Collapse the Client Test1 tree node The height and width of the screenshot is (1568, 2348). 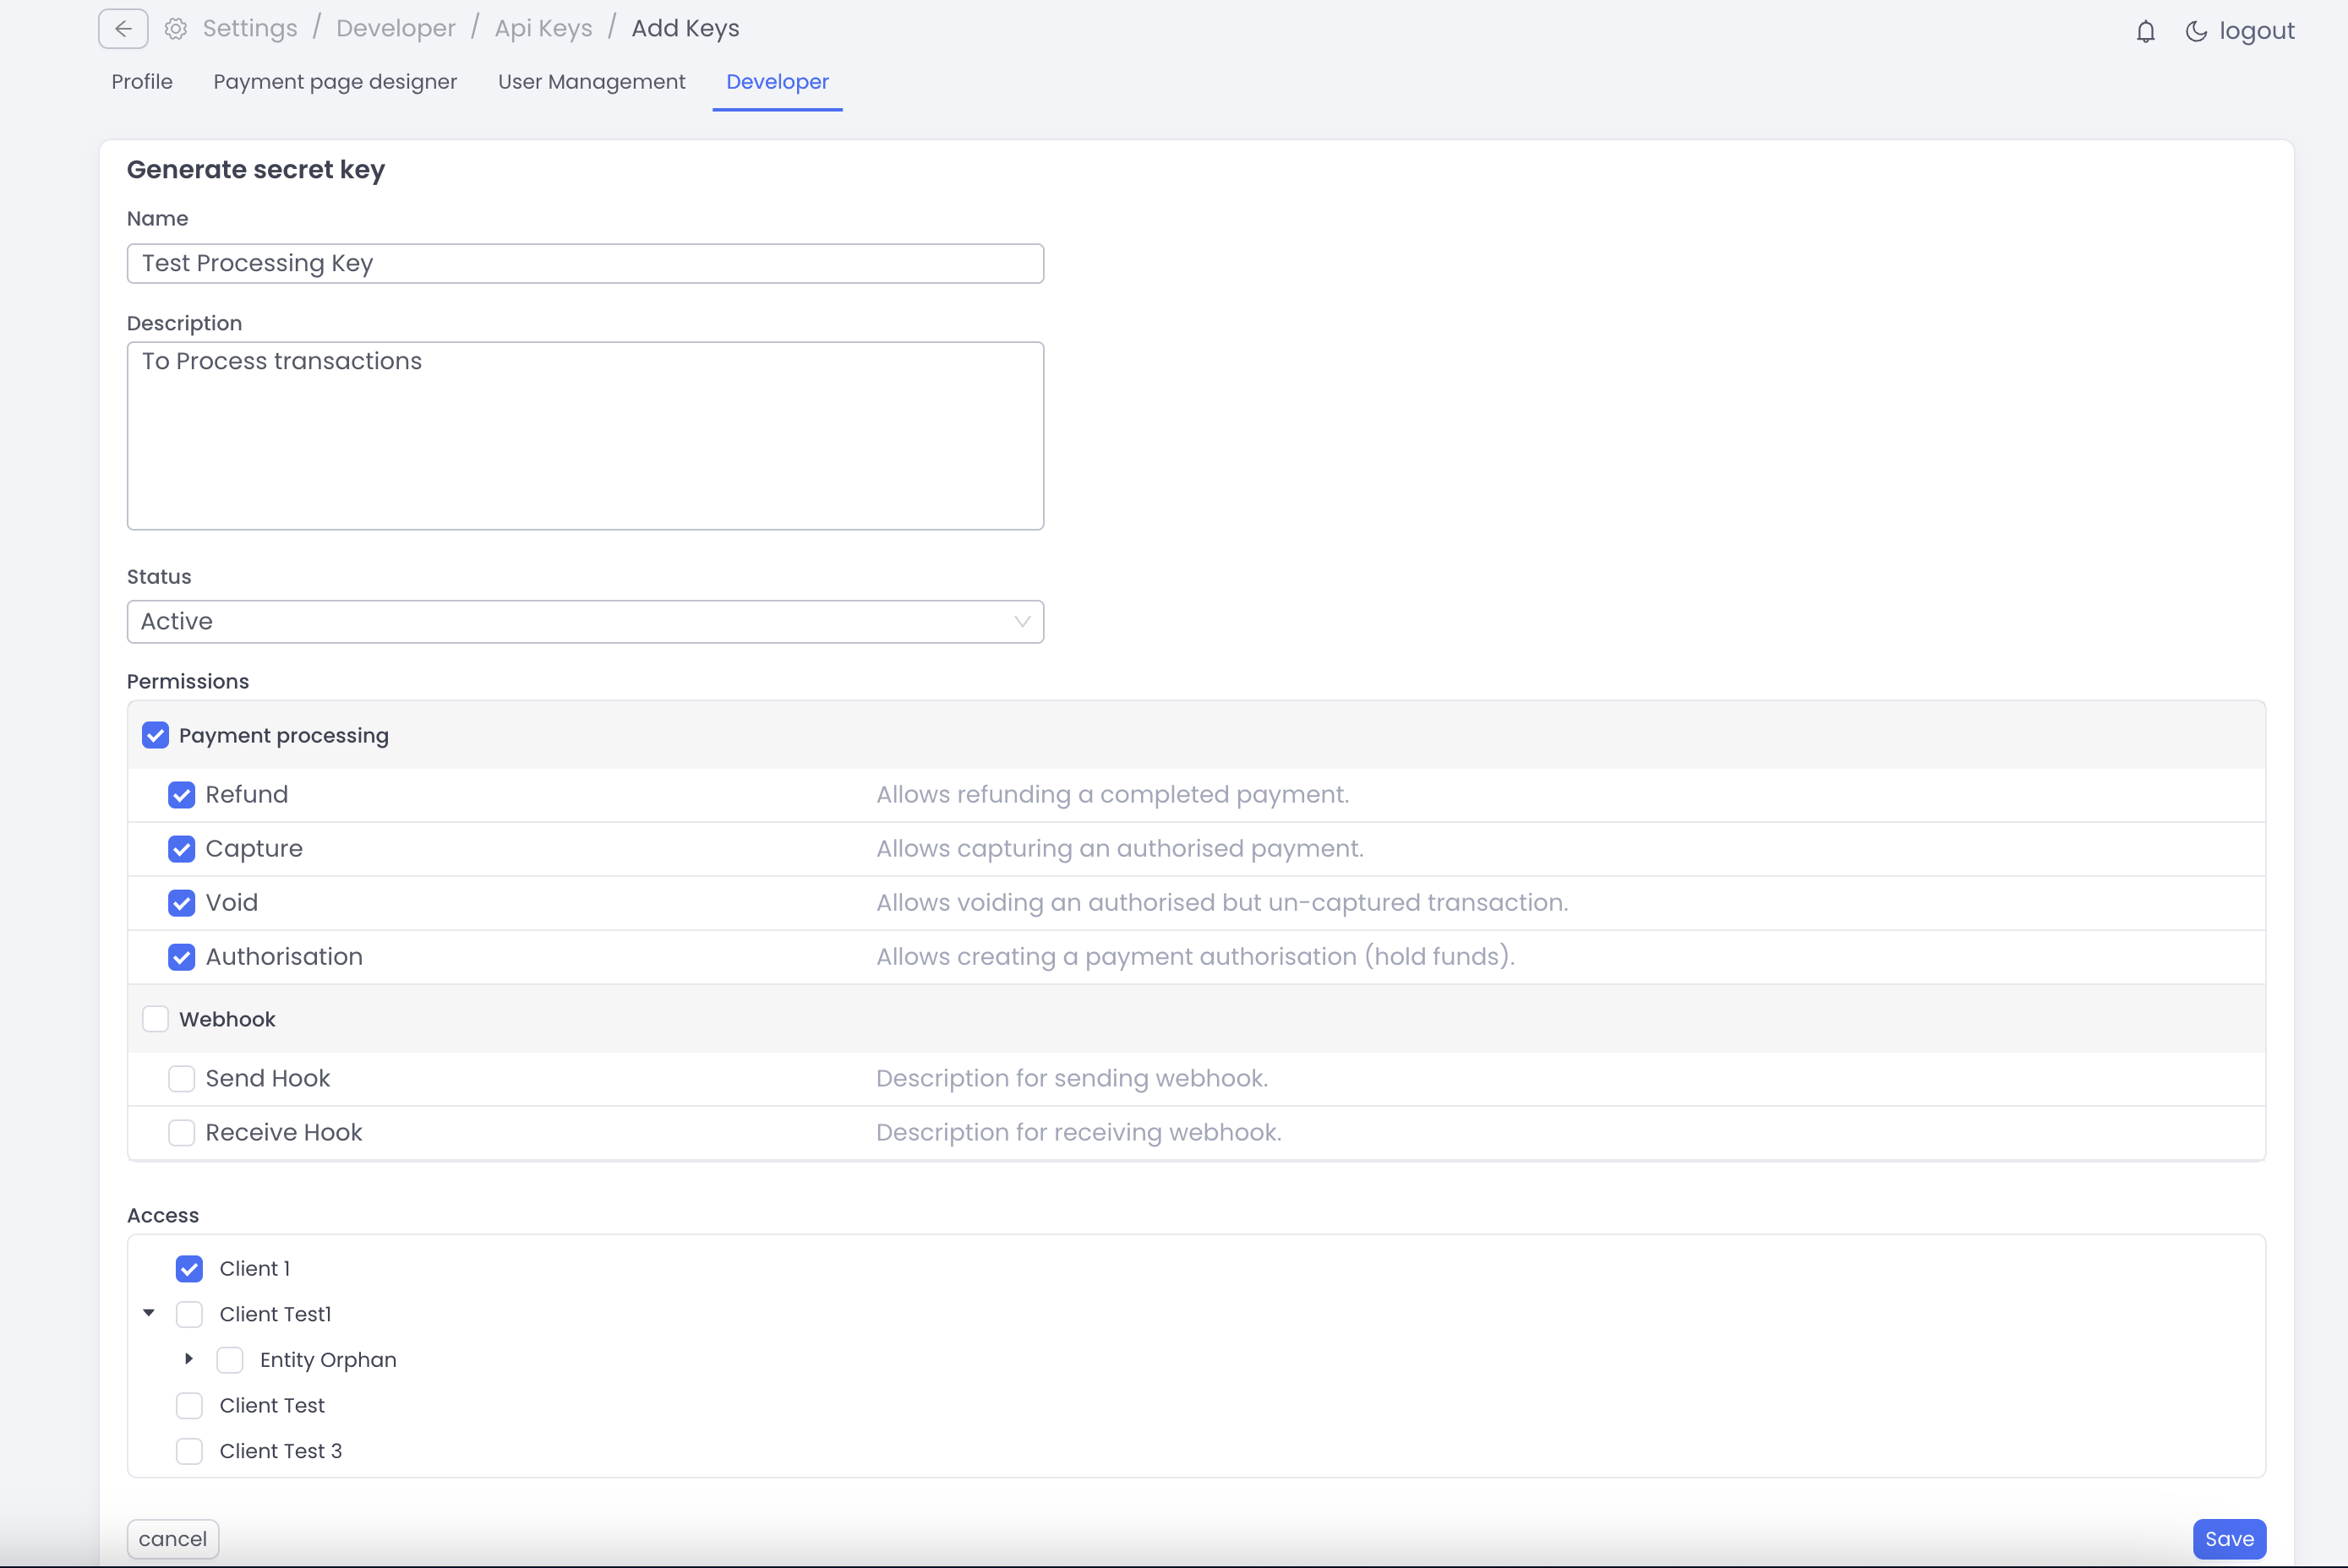(x=149, y=1313)
